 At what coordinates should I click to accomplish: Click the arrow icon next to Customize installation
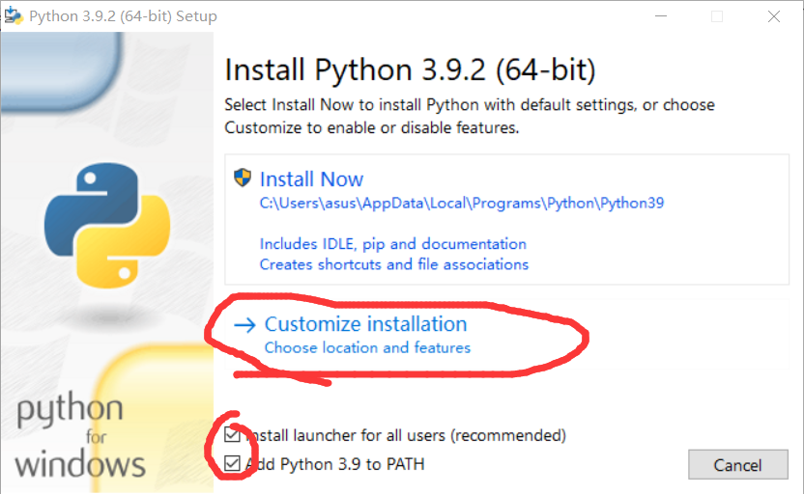click(x=244, y=325)
